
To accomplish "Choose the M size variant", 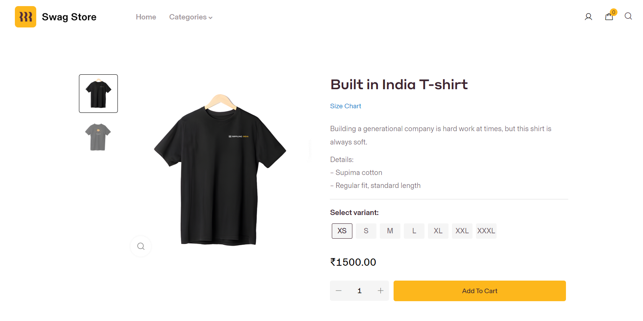I will 390,231.
